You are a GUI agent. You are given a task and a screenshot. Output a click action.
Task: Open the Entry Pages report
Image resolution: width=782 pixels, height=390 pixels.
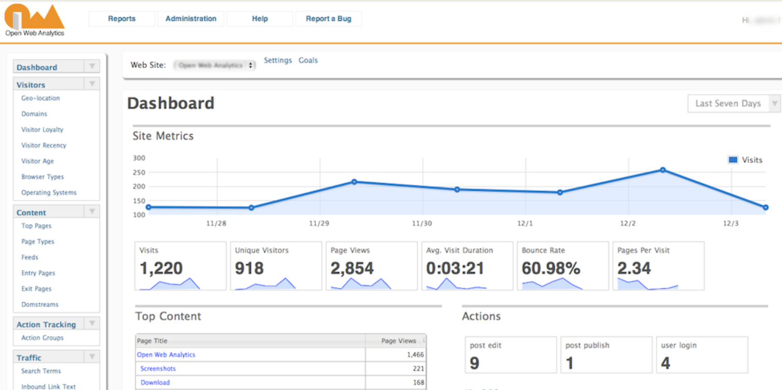tap(38, 273)
